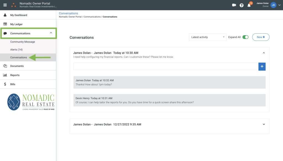Start a New conversation
The image size is (283, 161).
(261, 37)
